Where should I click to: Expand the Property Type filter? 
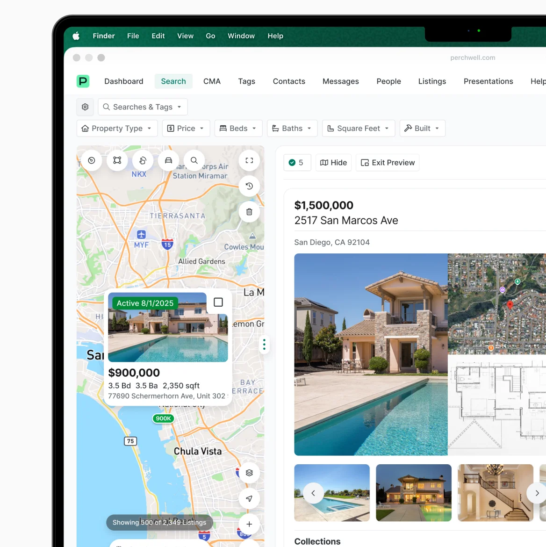tap(117, 129)
